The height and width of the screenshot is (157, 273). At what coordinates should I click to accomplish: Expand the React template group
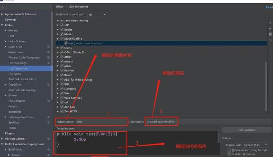point(57,75)
